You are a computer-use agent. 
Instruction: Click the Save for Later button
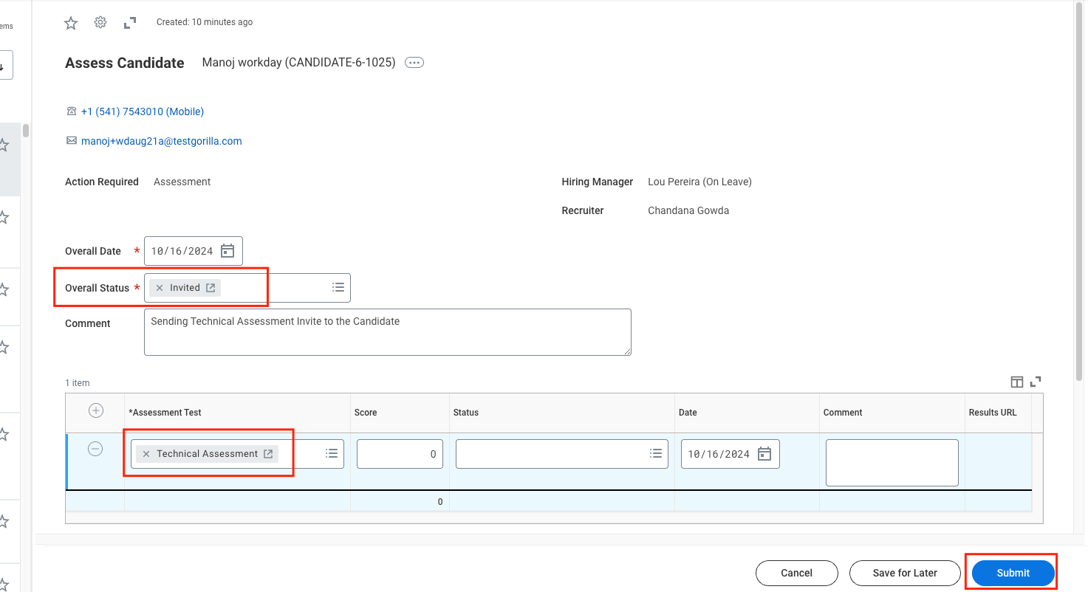coord(904,573)
